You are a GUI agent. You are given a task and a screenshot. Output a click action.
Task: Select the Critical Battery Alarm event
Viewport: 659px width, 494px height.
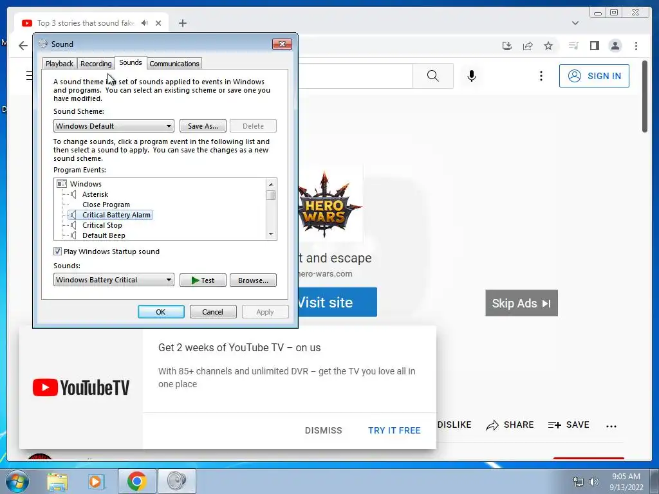point(116,215)
